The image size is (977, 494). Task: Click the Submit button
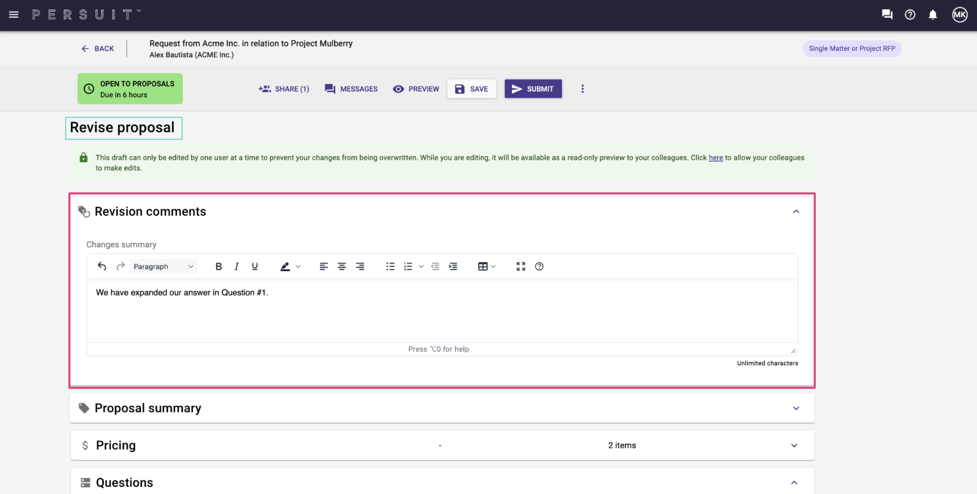(x=533, y=89)
